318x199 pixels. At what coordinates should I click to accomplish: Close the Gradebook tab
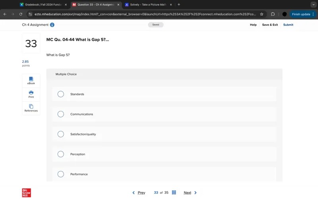coord(66,5)
